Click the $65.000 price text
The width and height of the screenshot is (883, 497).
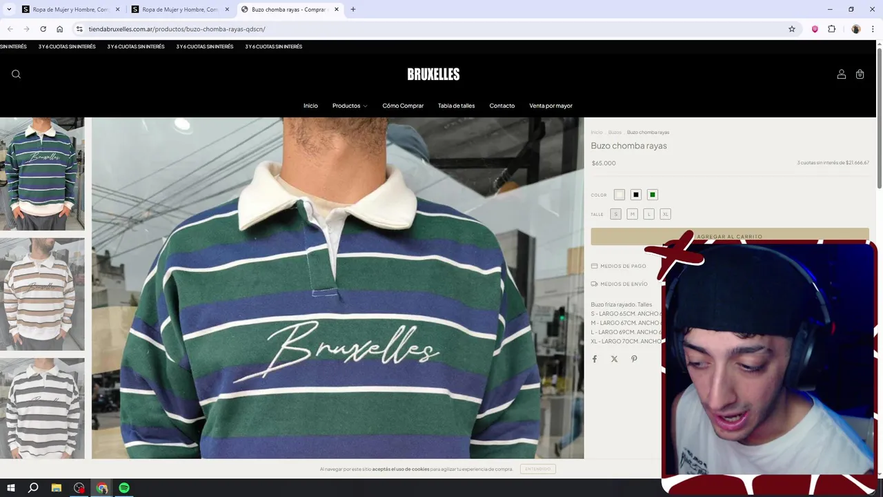point(604,163)
